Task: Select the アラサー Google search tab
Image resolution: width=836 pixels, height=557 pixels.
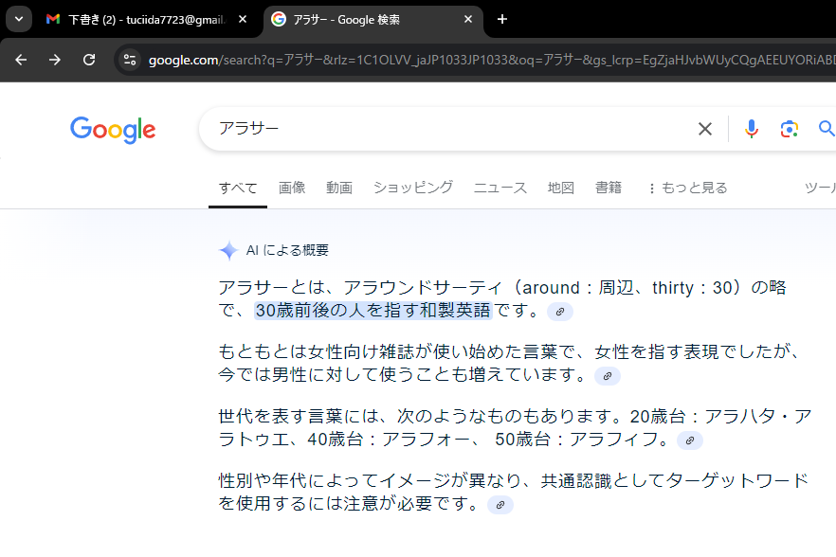Action: [x=373, y=20]
